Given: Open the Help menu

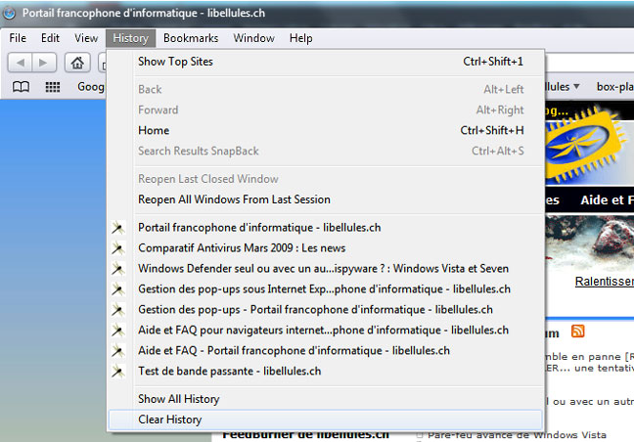Looking at the screenshot, I should point(300,38).
